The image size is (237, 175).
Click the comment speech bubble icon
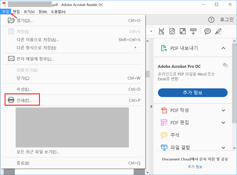click(x=208, y=31)
